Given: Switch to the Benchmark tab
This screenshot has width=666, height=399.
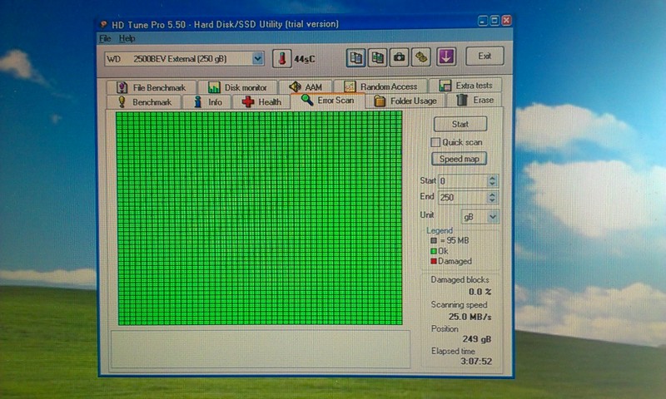Looking at the screenshot, I should tap(144, 101).
